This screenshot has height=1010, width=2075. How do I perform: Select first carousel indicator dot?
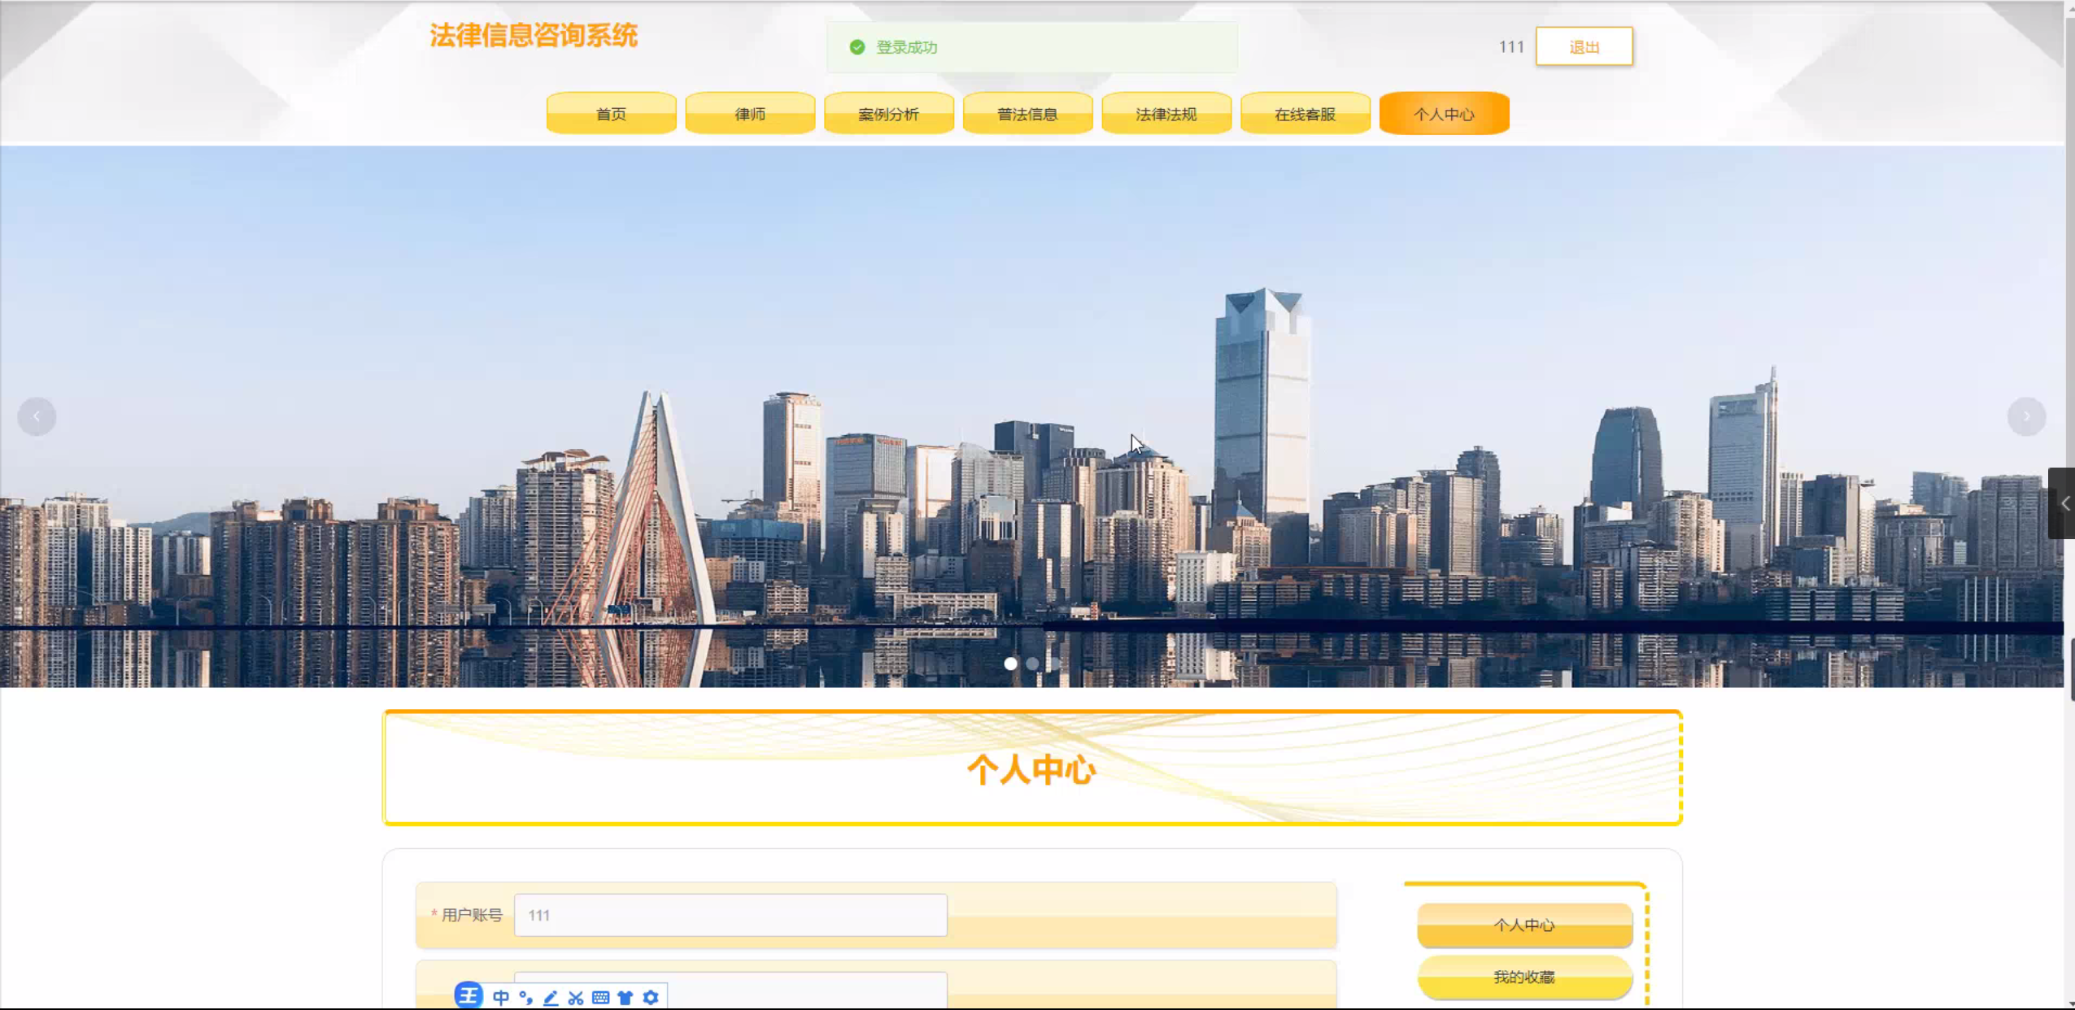pyautogui.click(x=1010, y=664)
